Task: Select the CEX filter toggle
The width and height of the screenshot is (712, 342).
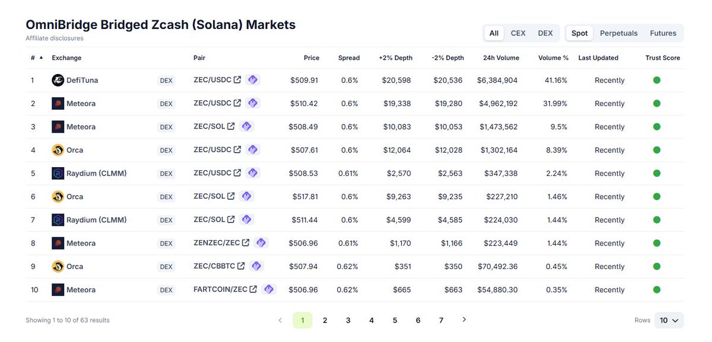Action: 518,33
